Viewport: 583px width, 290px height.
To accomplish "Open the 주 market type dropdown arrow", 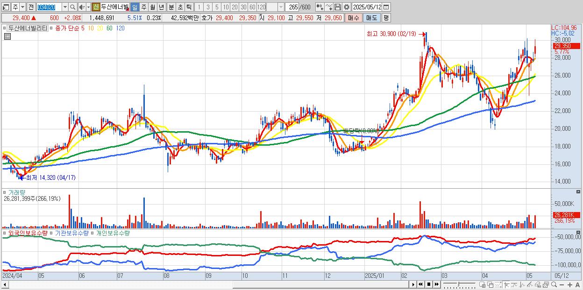I will click(22, 7).
